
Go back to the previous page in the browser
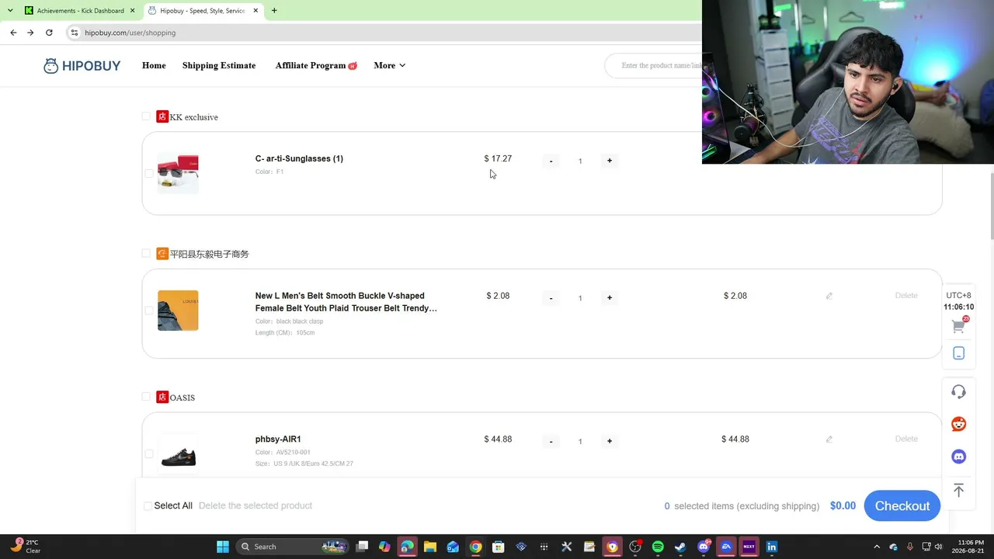[13, 33]
